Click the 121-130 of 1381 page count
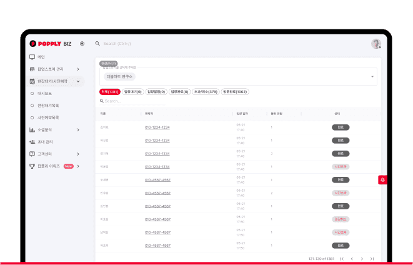The height and width of the screenshot is (265, 413). 321,259
